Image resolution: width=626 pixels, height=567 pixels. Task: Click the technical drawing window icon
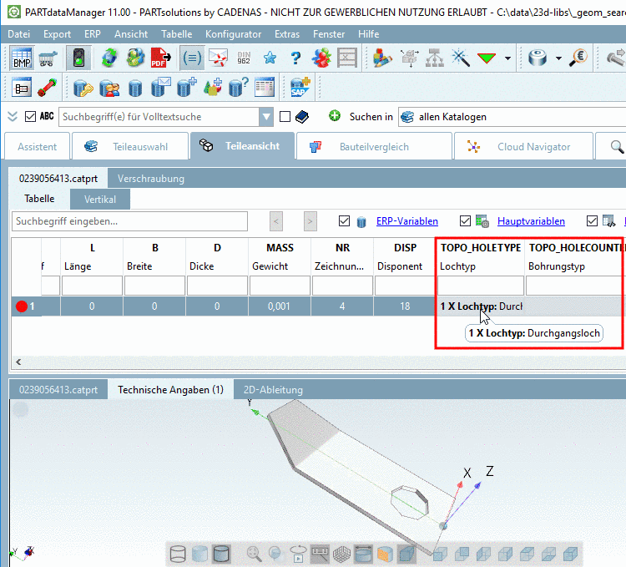pyautogui.click(x=21, y=88)
